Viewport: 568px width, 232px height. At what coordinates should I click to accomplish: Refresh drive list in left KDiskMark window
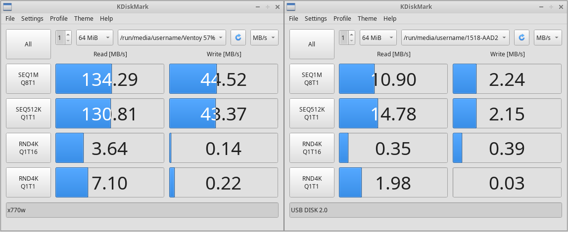coord(238,38)
